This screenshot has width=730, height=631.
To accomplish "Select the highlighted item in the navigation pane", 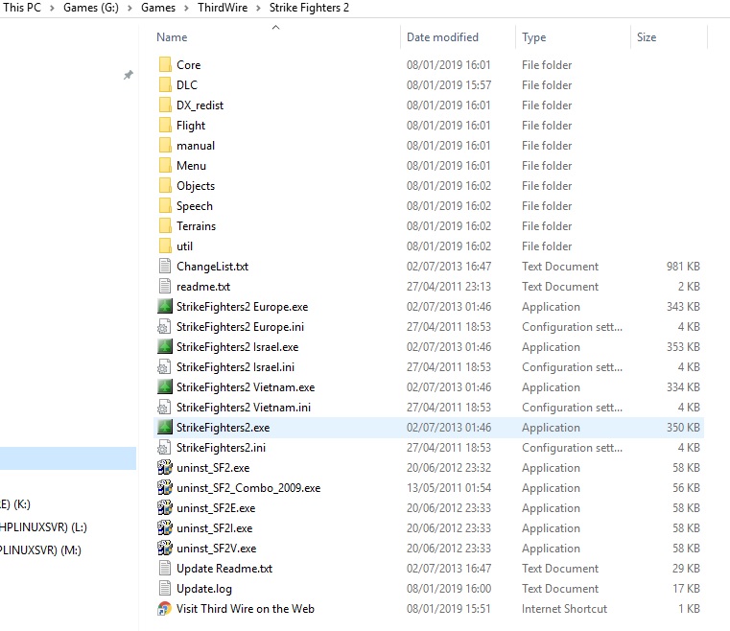I will [x=68, y=457].
